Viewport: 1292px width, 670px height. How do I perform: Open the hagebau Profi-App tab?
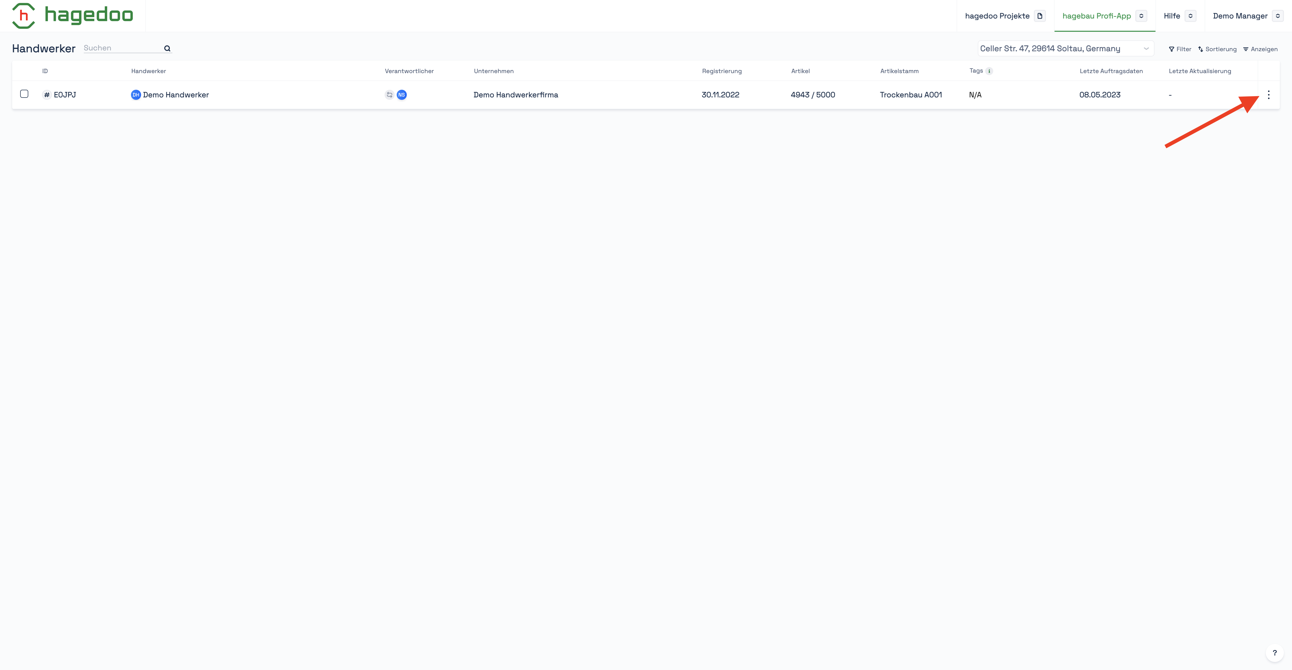point(1096,16)
